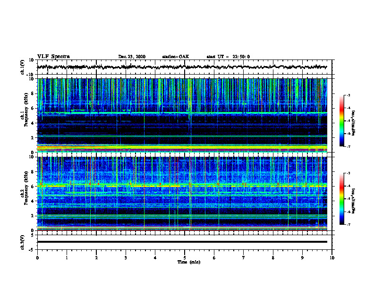The height and width of the screenshot is (289, 374).
Task: Click the 'ch.1(V)' waveform axis label
Action: (23, 67)
